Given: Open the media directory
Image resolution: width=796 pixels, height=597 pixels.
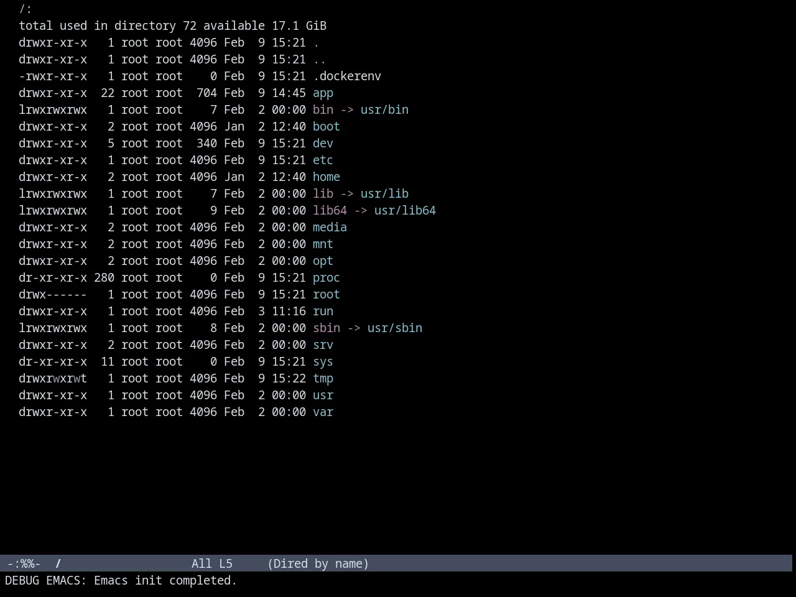Looking at the screenshot, I should pyautogui.click(x=330, y=228).
